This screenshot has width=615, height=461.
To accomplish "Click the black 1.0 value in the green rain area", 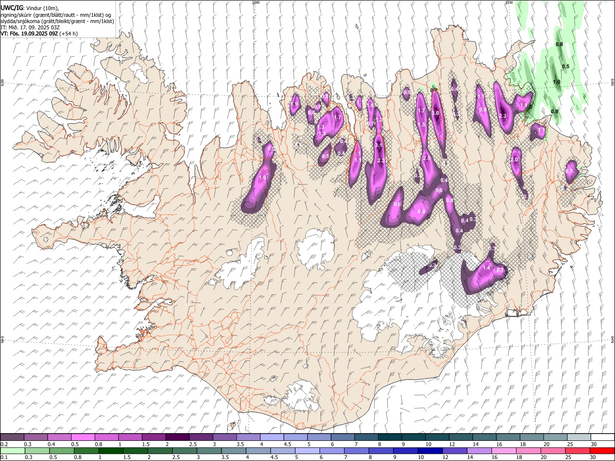I will click(556, 82).
